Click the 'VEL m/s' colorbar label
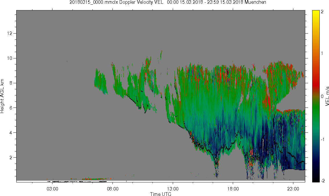This screenshot has width=329, height=196. click(x=327, y=96)
